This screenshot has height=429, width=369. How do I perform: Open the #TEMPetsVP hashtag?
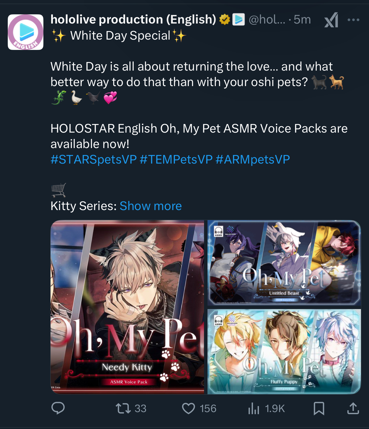pyautogui.click(x=176, y=160)
